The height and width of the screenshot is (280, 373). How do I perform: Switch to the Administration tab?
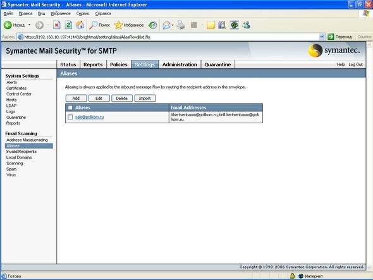pyautogui.click(x=180, y=64)
